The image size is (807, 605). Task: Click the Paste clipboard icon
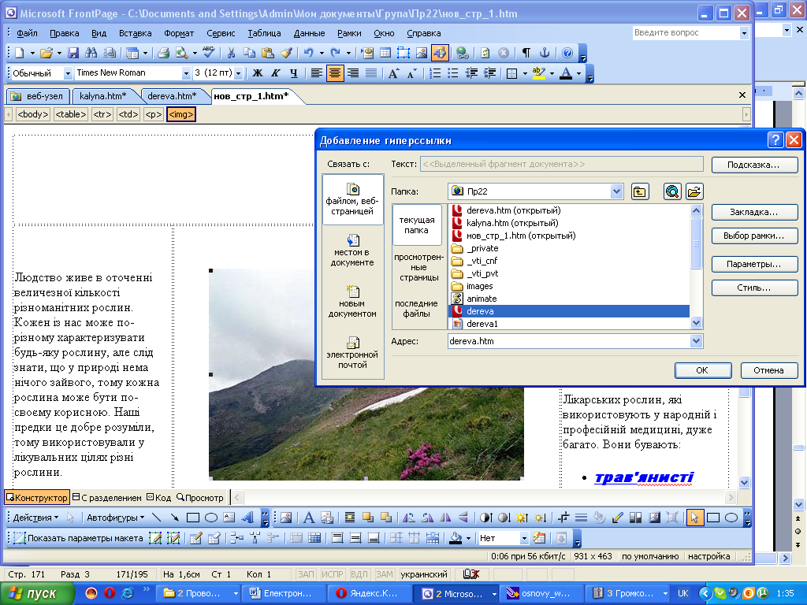point(267,53)
